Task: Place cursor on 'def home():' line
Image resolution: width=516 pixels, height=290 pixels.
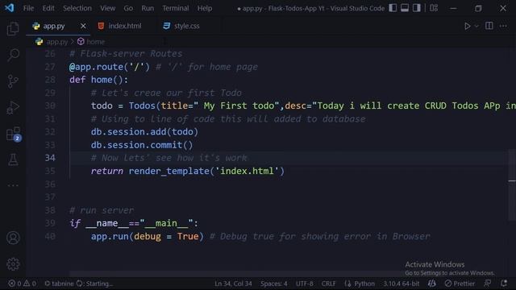Action: [98, 80]
